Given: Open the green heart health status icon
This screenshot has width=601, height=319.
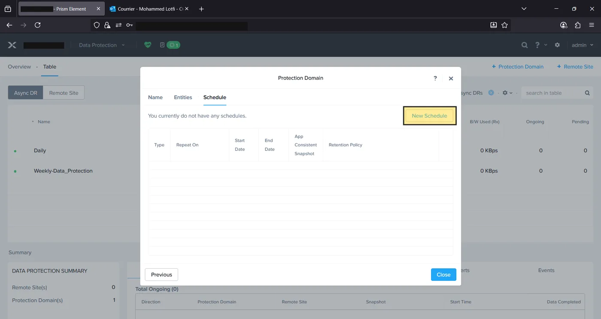Looking at the screenshot, I should pos(148,45).
